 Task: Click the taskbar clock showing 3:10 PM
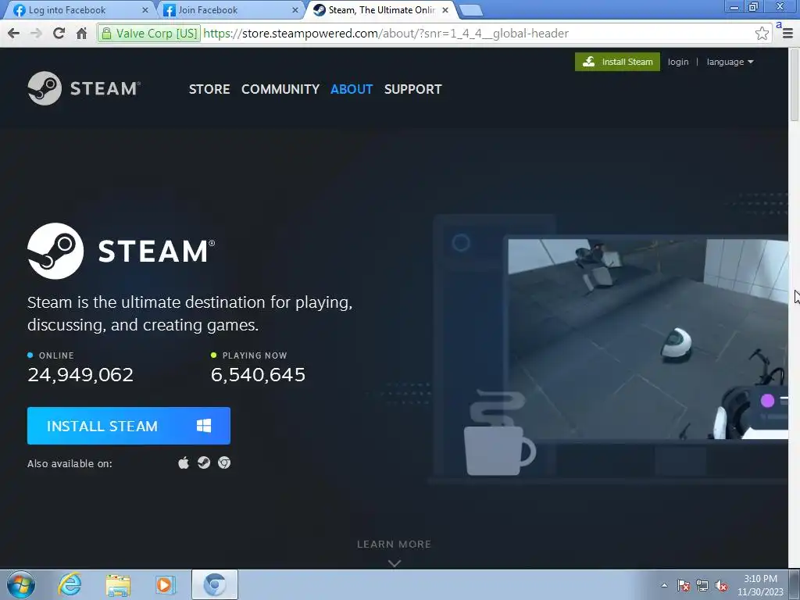[x=760, y=585]
